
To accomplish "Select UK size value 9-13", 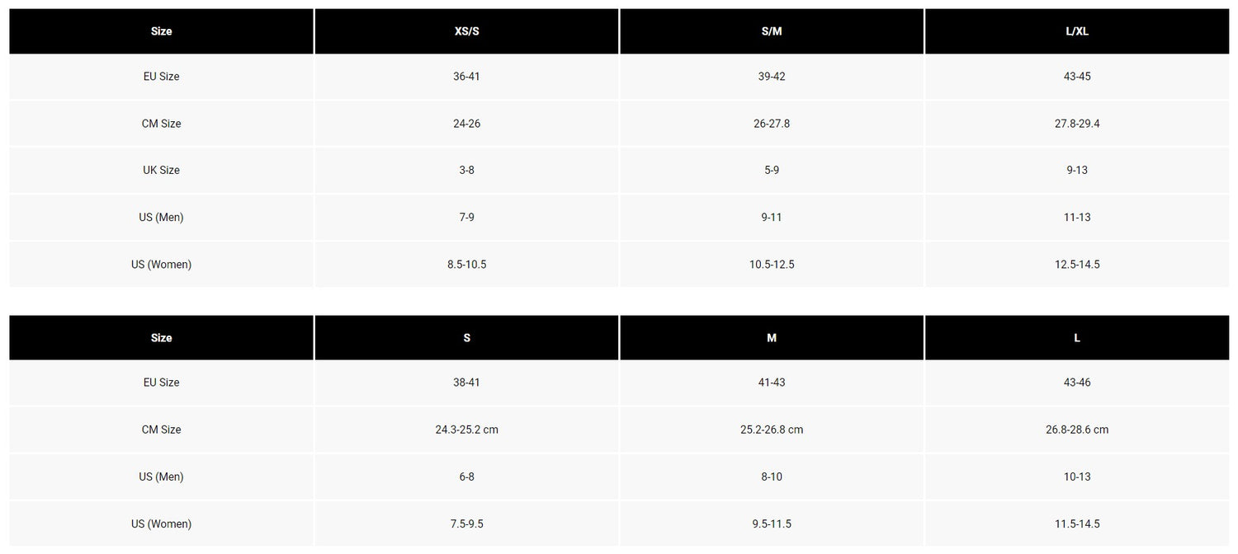I will tap(1077, 171).
